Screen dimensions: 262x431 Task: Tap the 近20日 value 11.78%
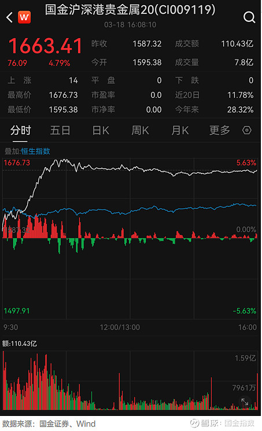(x=240, y=95)
